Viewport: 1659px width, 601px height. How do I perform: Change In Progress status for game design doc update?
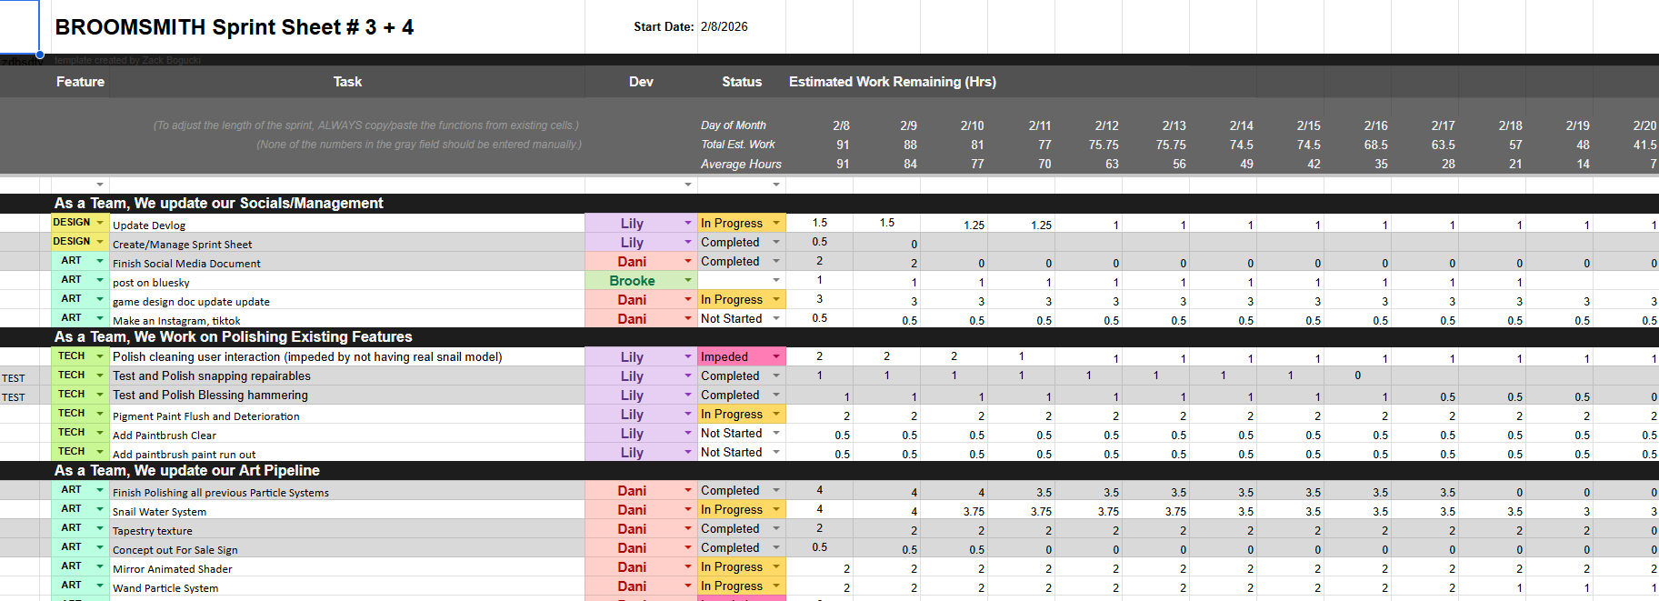(776, 299)
